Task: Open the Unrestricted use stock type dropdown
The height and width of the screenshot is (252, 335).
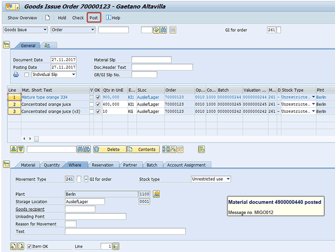Action: pos(228,179)
